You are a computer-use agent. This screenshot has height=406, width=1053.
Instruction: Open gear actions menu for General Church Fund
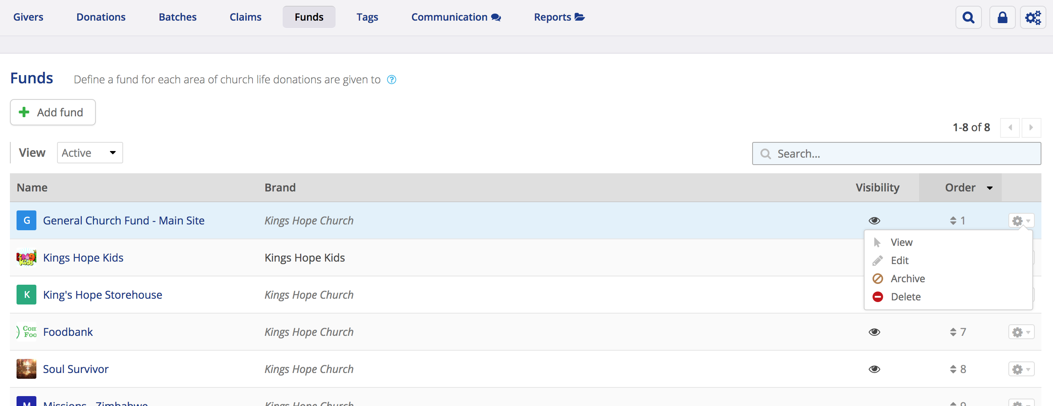pyautogui.click(x=1021, y=221)
